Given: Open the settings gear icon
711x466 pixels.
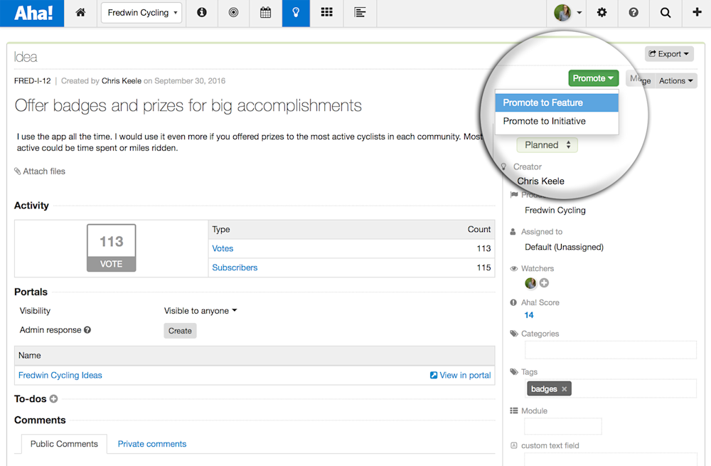Looking at the screenshot, I should coord(602,13).
